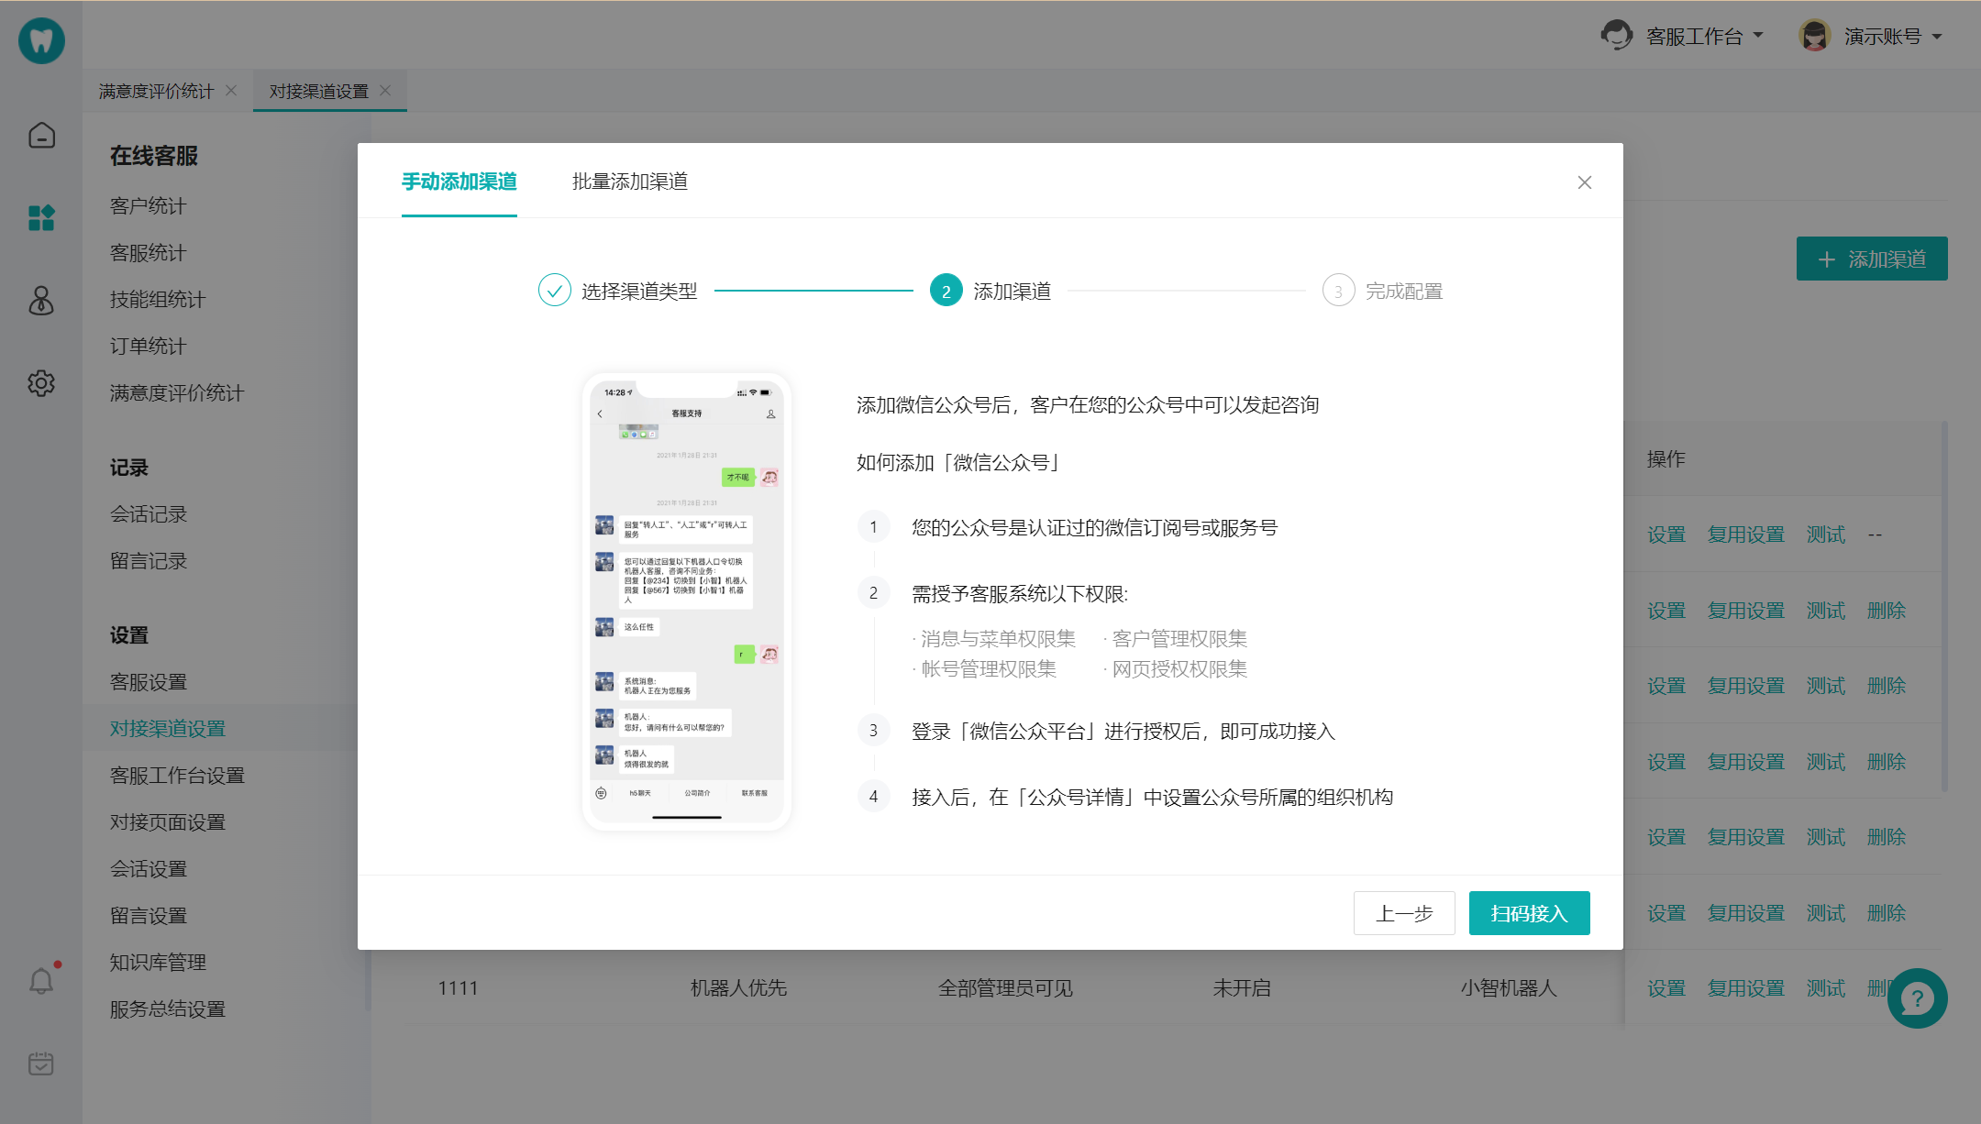
Task: Close the 对接渠道设置 tab
Action: coord(385,90)
